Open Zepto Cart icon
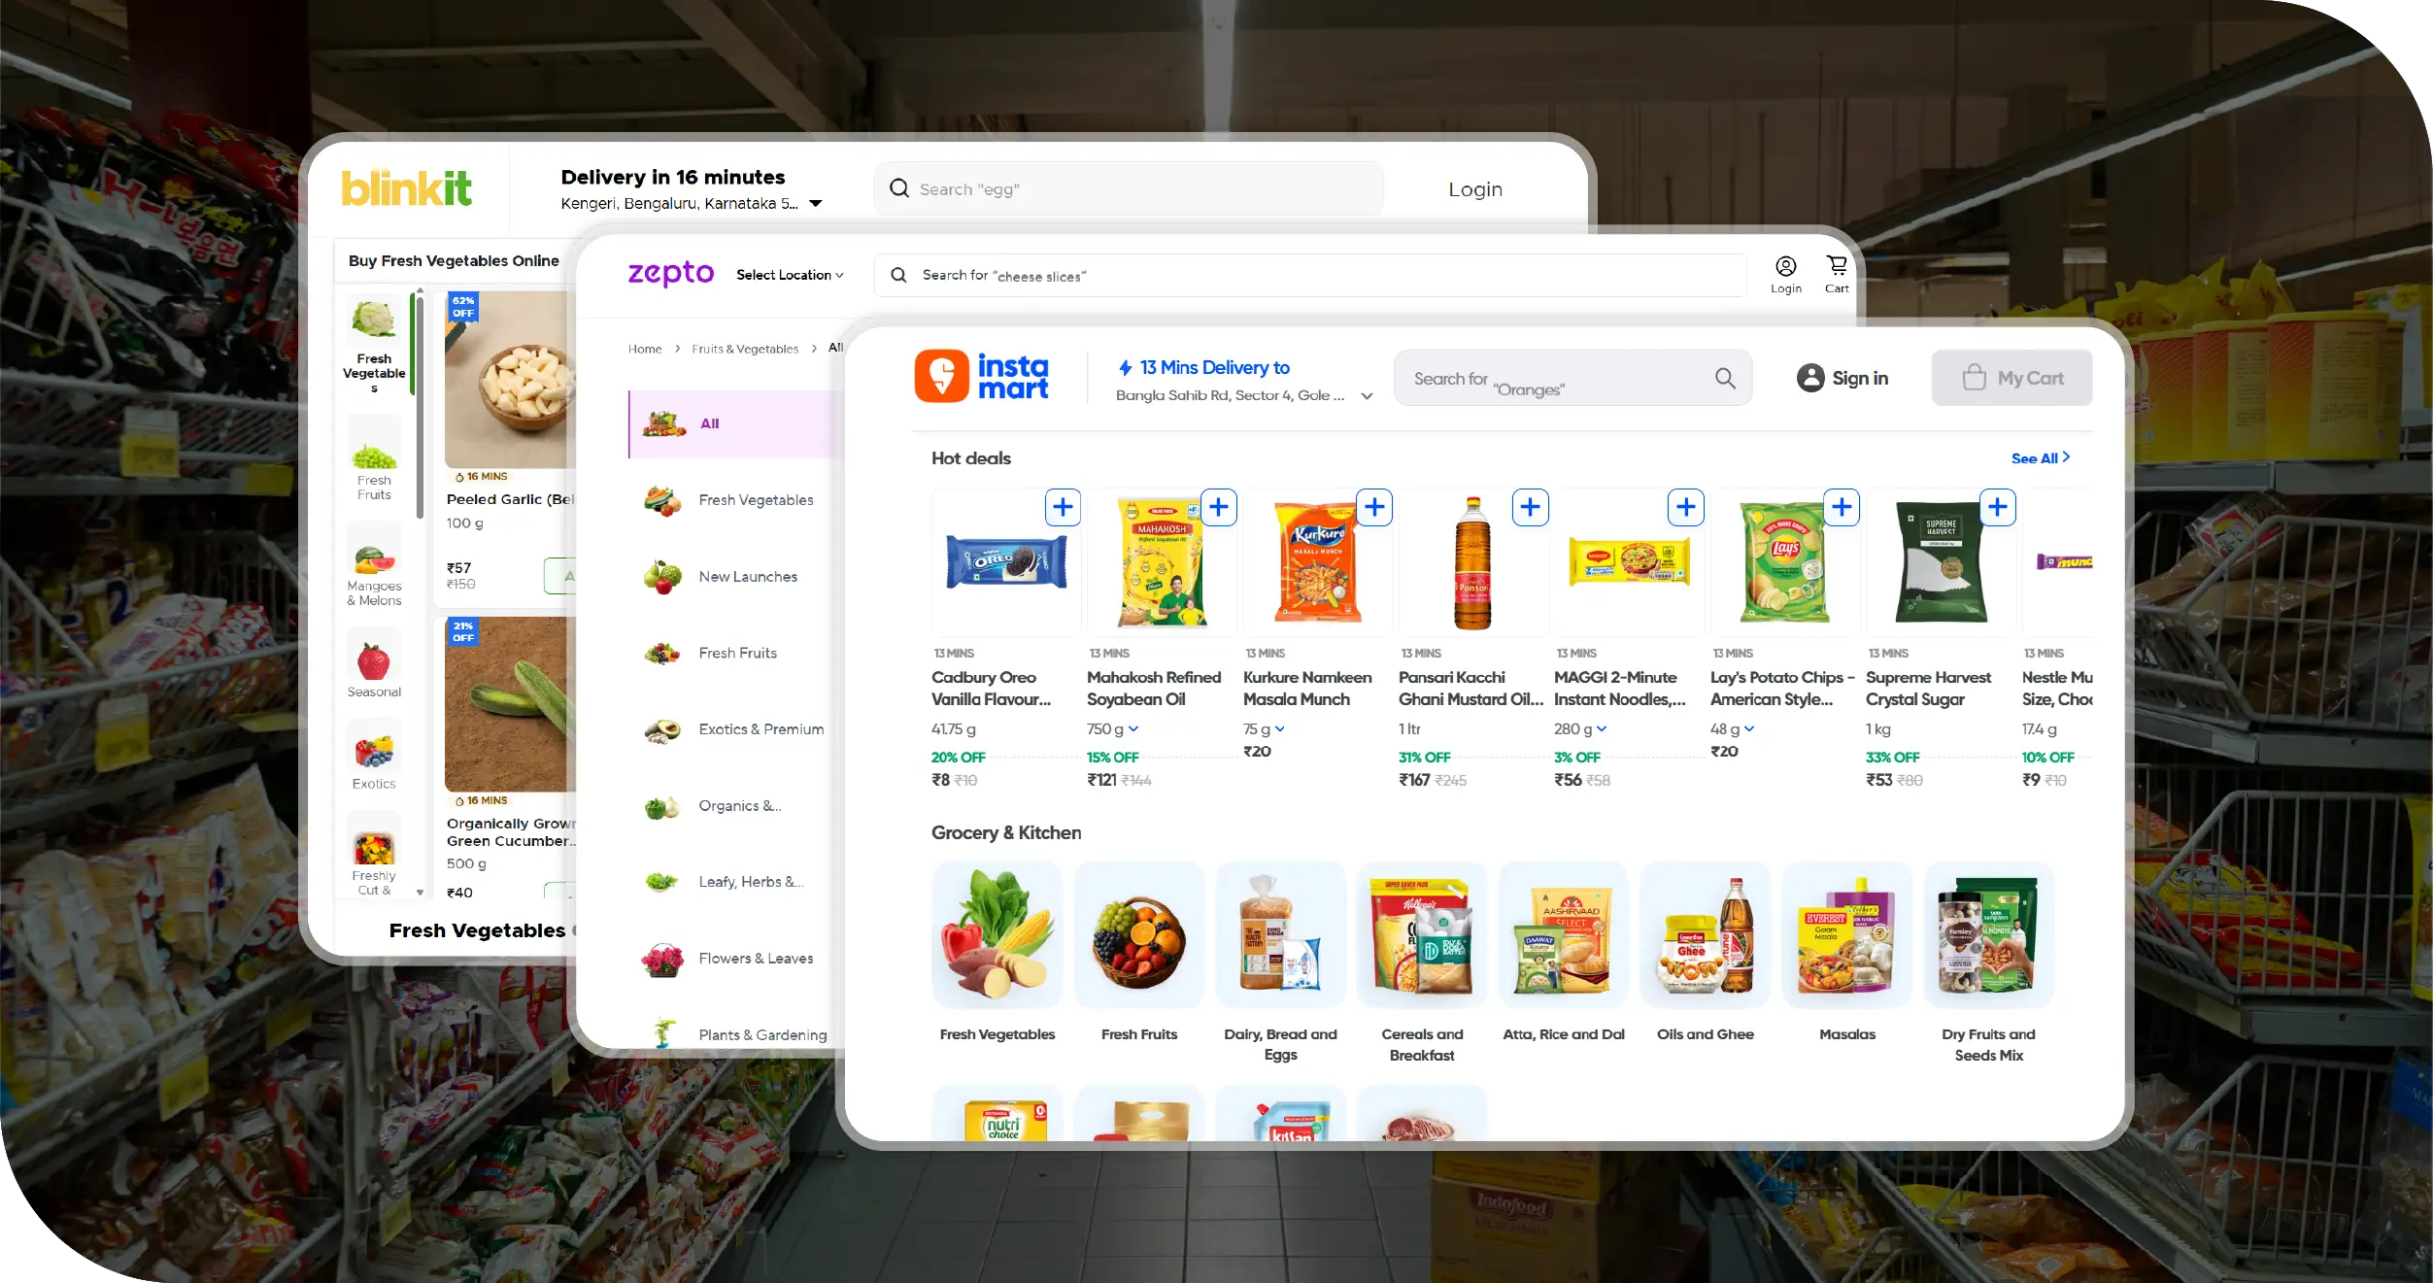2434x1283 pixels. click(1837, 265)
